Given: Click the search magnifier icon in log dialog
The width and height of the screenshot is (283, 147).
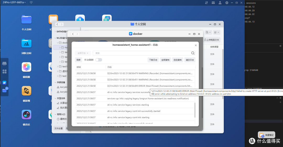Looking at the screenshot, I should (x=193, y=53).
